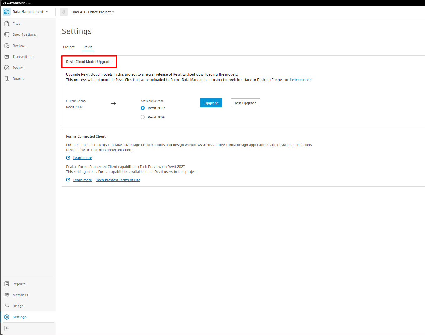The width and height of the screenshot is (425, 335).
Task: Click the blue Upgrade button
Action: (211, 103)
